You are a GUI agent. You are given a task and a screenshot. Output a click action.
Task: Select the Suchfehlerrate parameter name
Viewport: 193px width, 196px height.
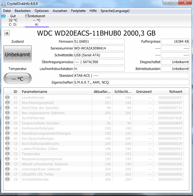pyautogui.click(x=33, y=118)
